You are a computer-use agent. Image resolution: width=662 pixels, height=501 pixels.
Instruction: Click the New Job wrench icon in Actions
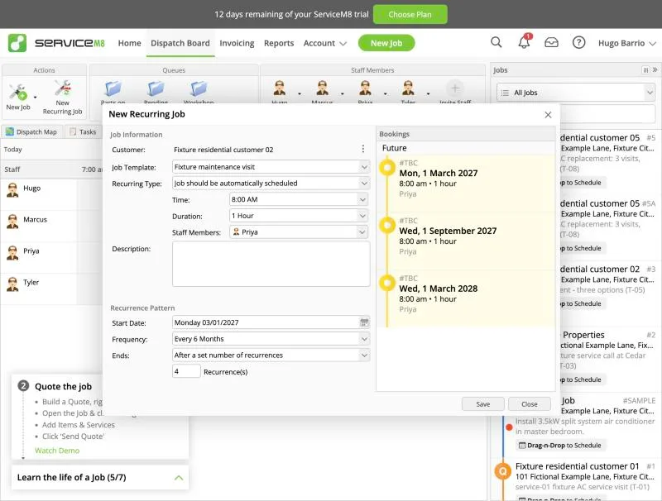tap(17, 92)
